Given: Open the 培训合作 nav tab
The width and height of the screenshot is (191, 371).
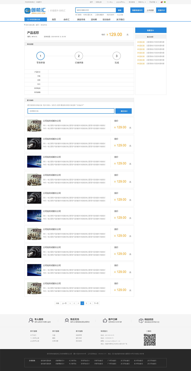Looking at the screenshot, I should (106, 19).
